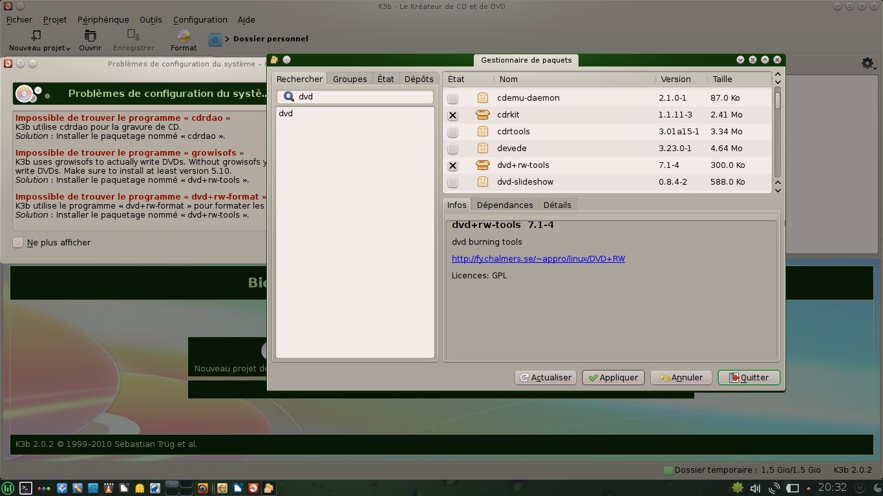Switch to the État tab in sidebar
The image size is (883, 496).
pyautogui.click(x=386, y=79)
